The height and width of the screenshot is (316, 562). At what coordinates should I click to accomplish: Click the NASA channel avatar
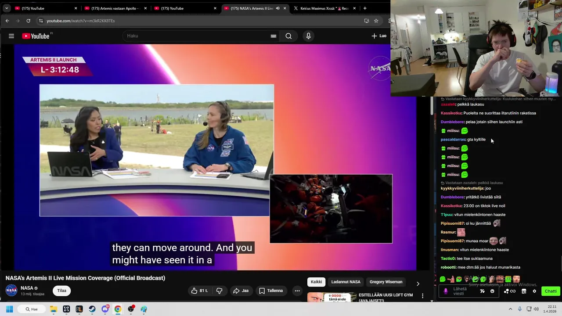pyautogui.click(x=11, y=291)
